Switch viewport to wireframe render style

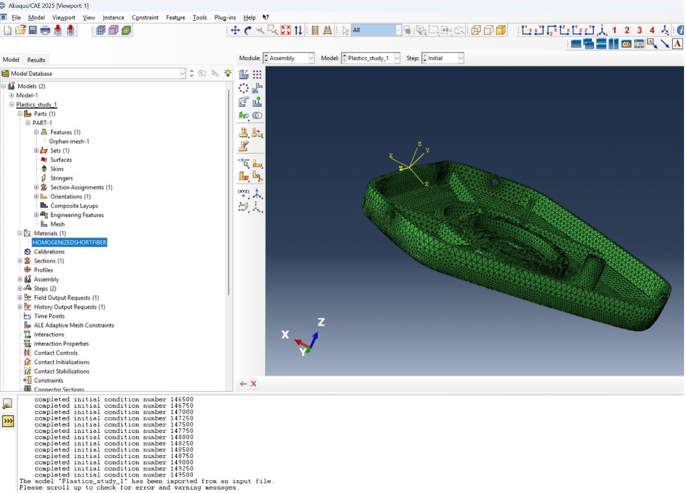[475, 30]
